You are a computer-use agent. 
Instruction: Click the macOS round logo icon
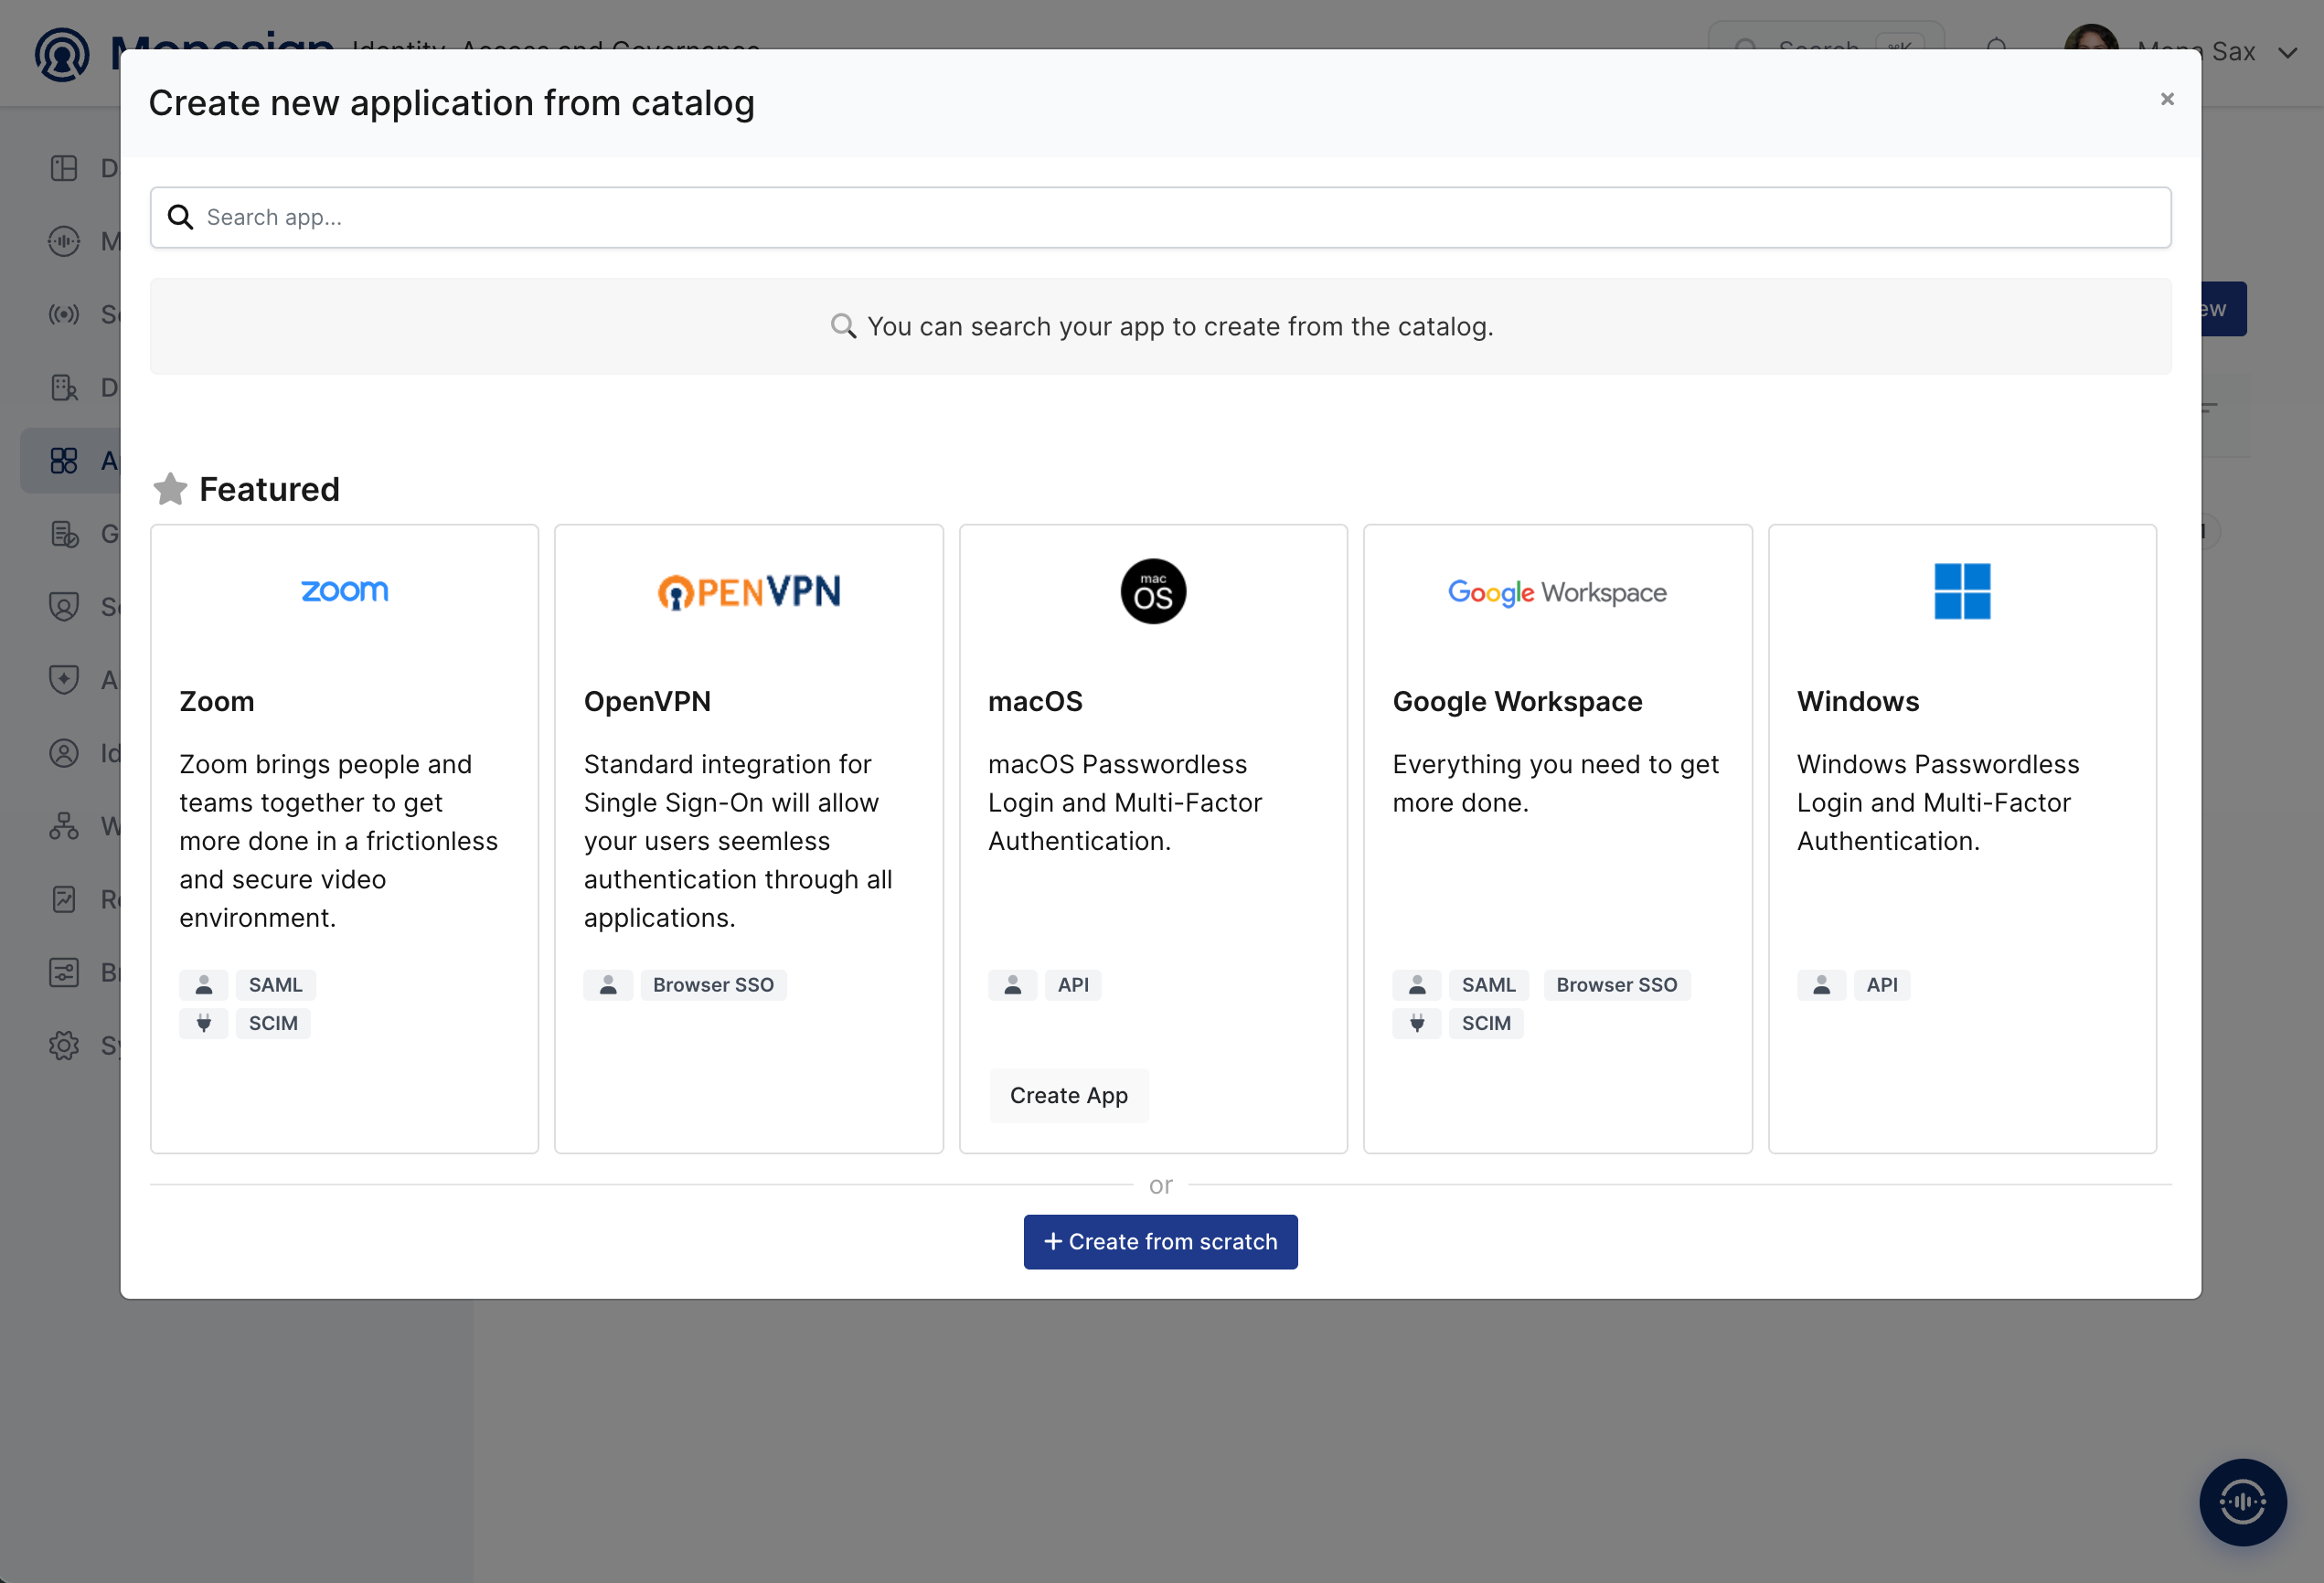tap(1153, 591)
